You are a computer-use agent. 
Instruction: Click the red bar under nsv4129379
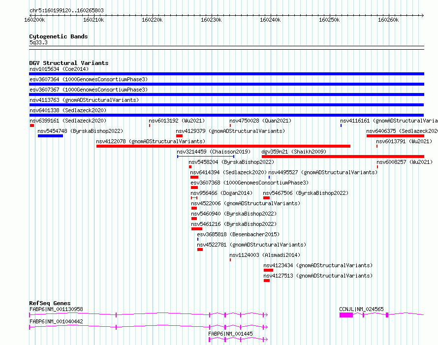pos(179,136)
